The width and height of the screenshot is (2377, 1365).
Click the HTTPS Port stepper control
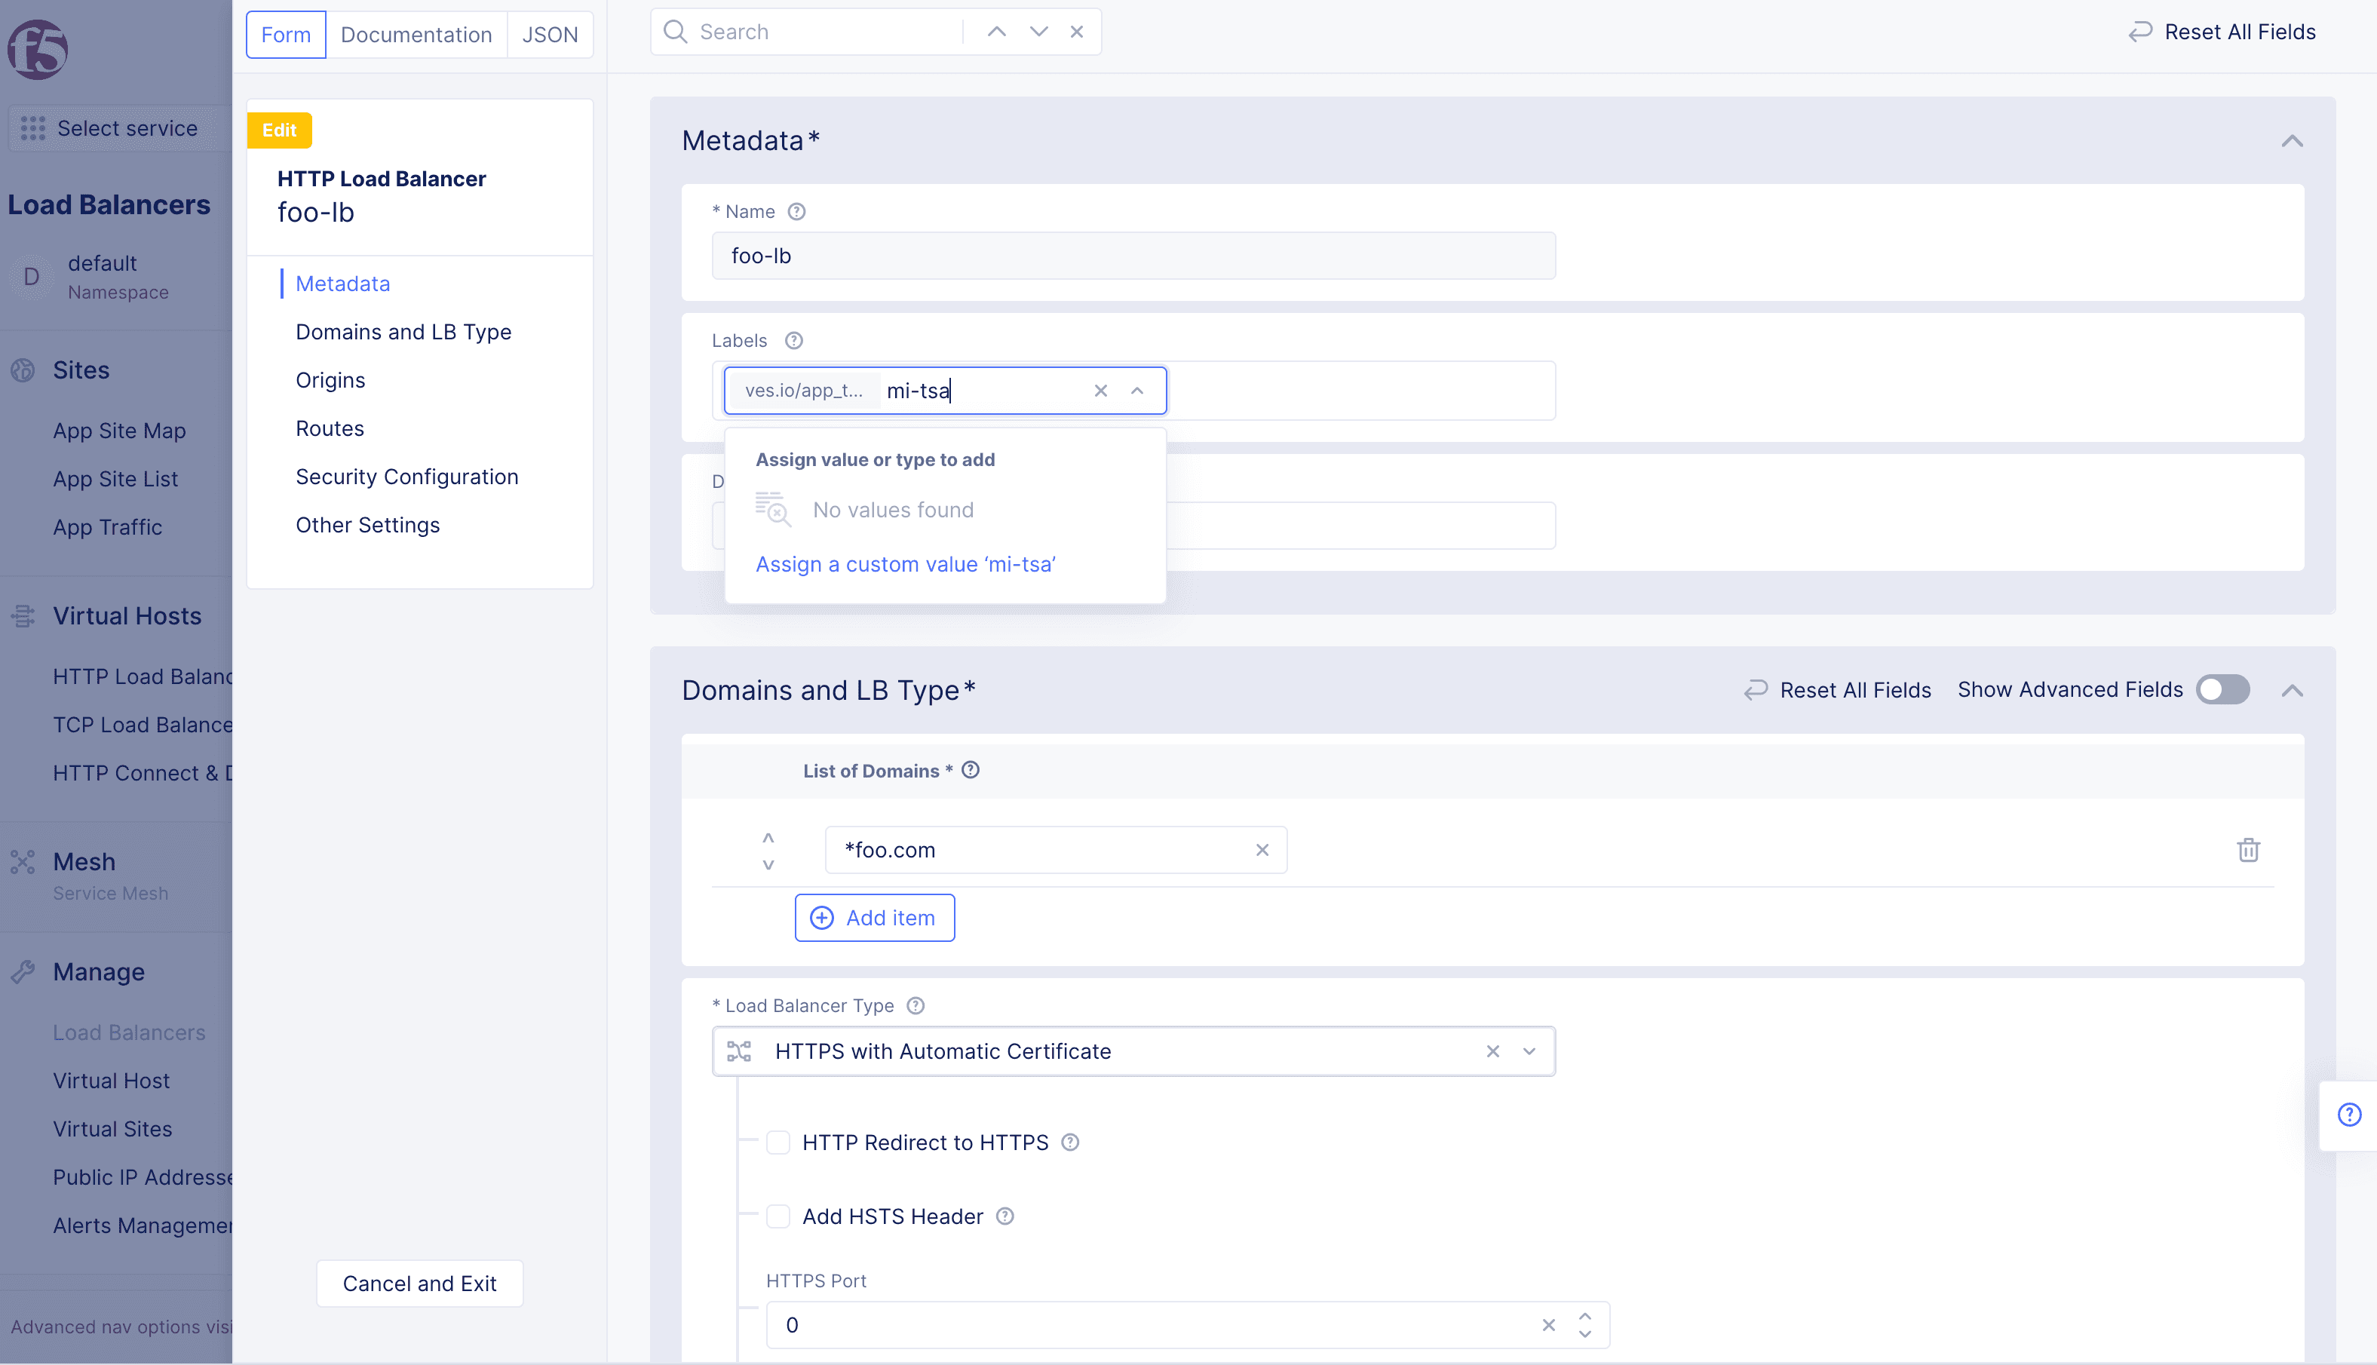click(1584, 1324)
